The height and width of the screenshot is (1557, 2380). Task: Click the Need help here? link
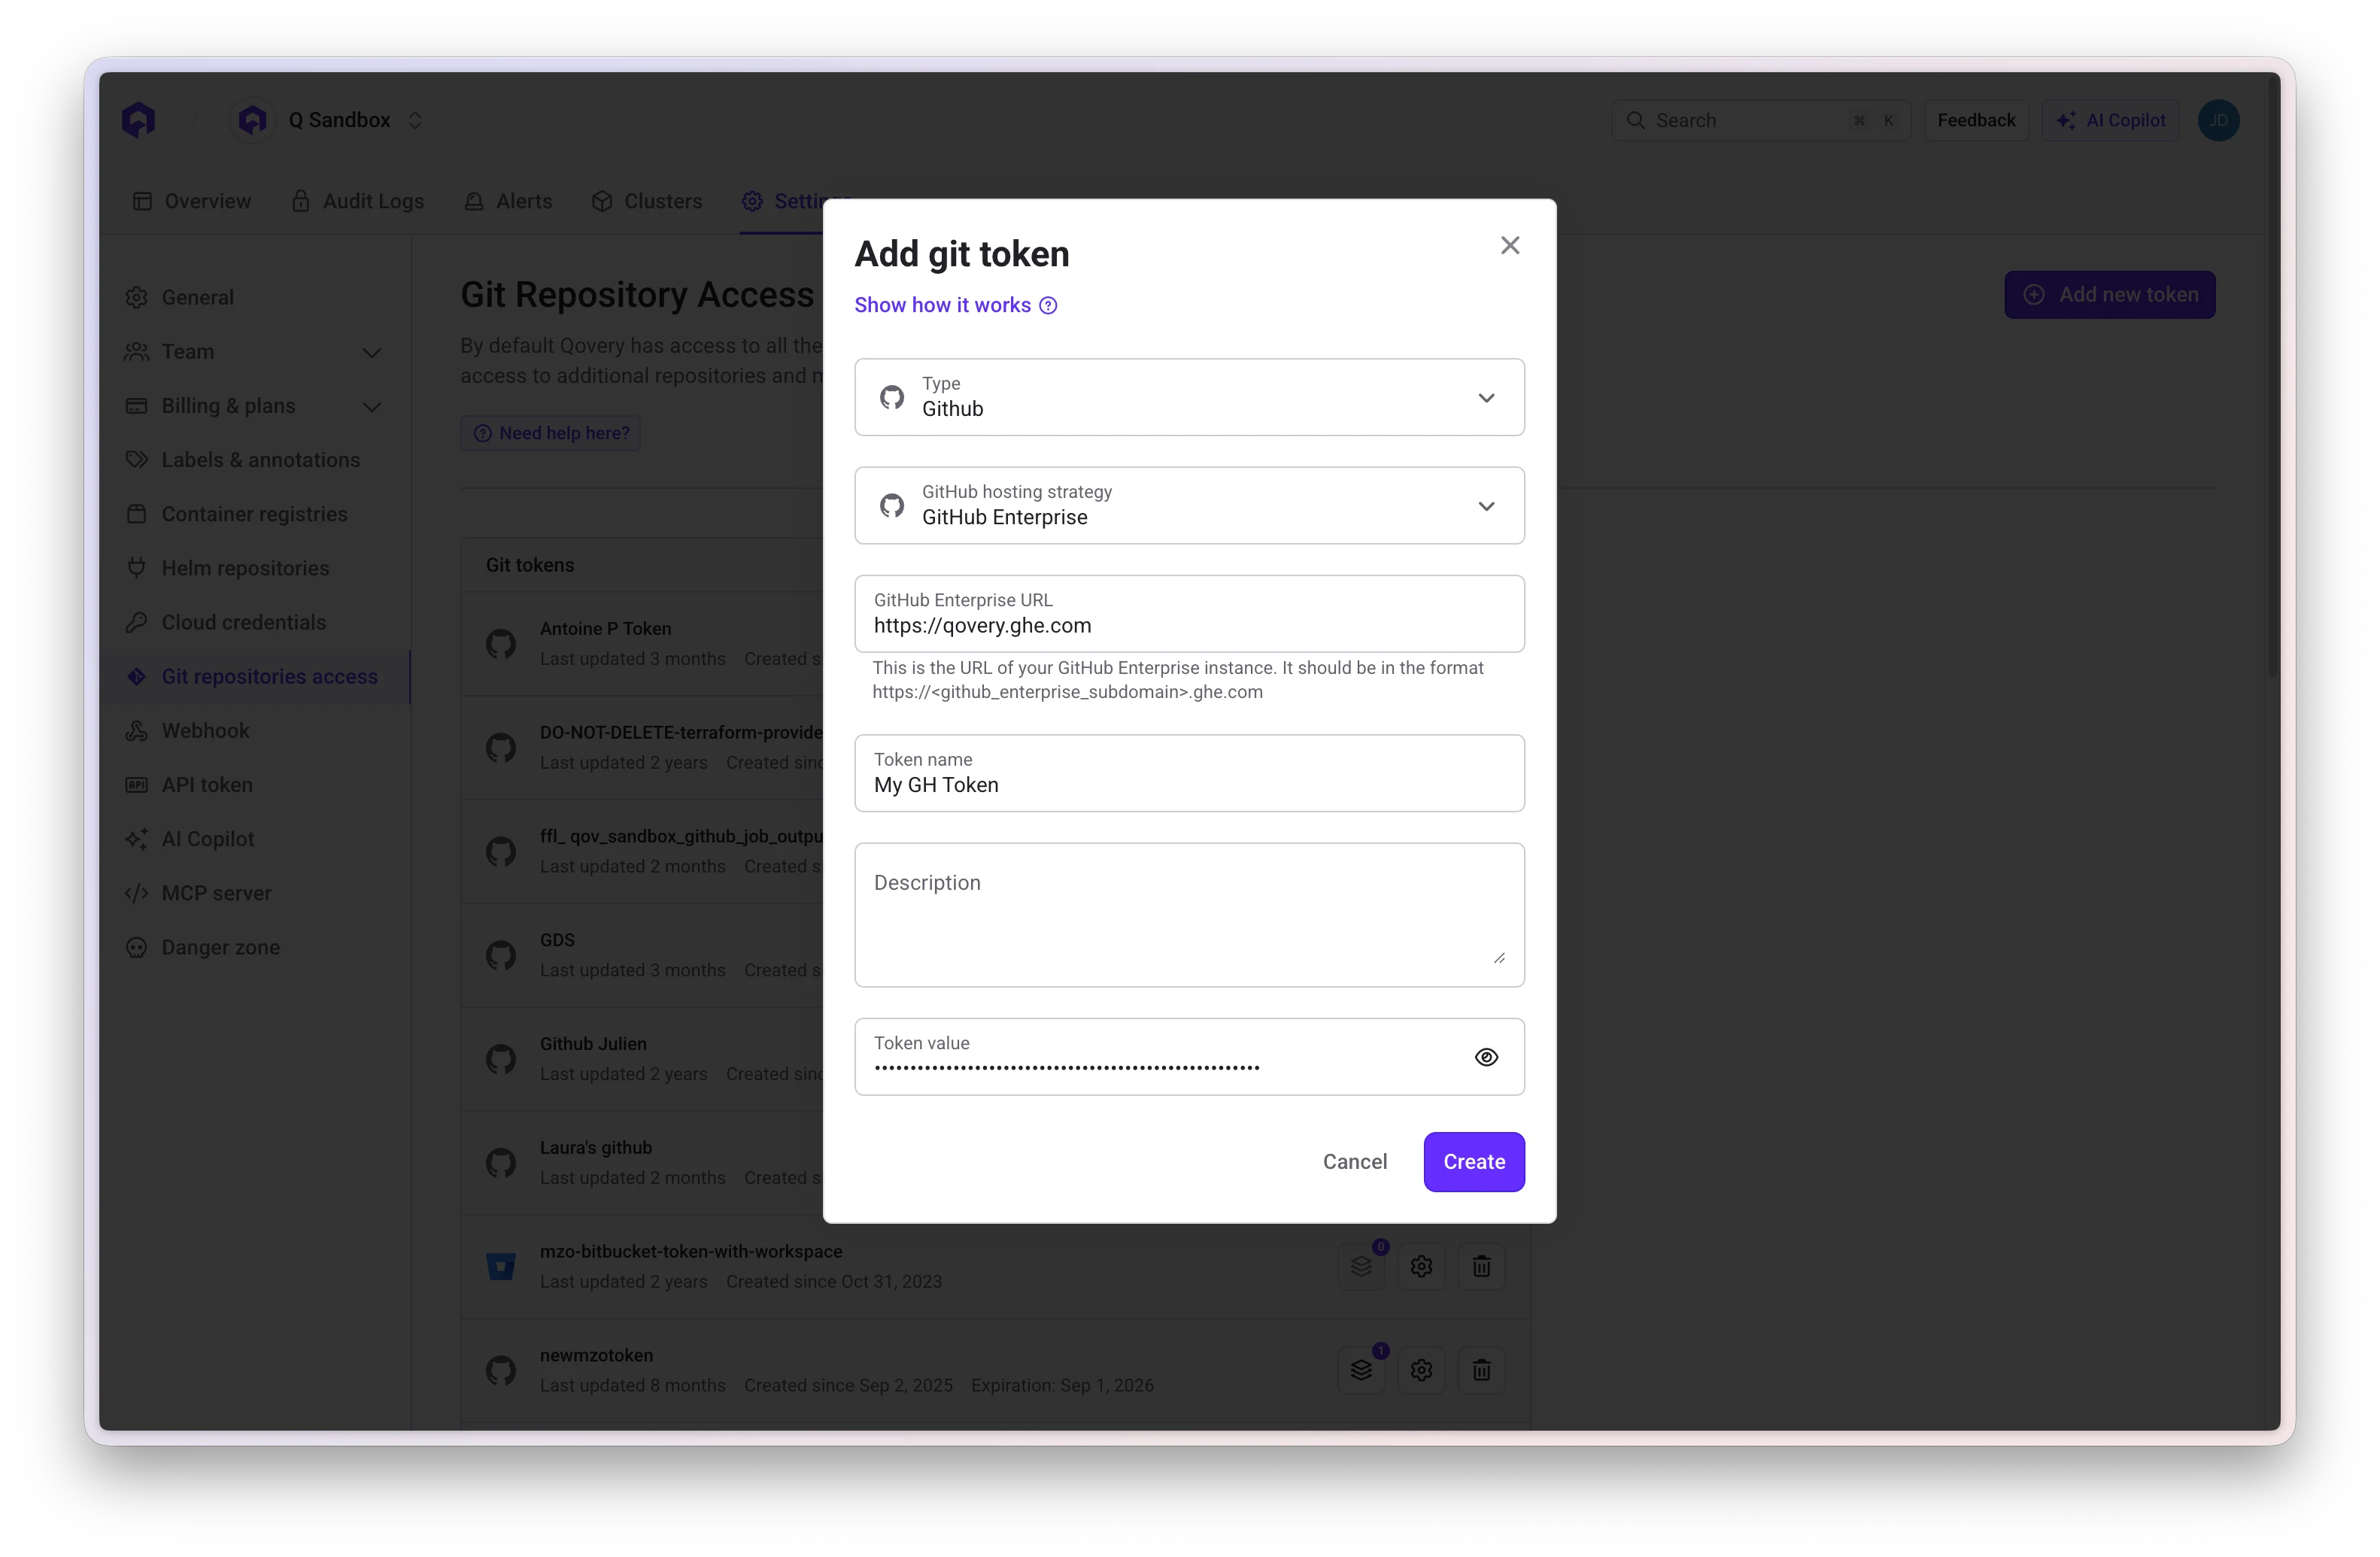point(550,432)
